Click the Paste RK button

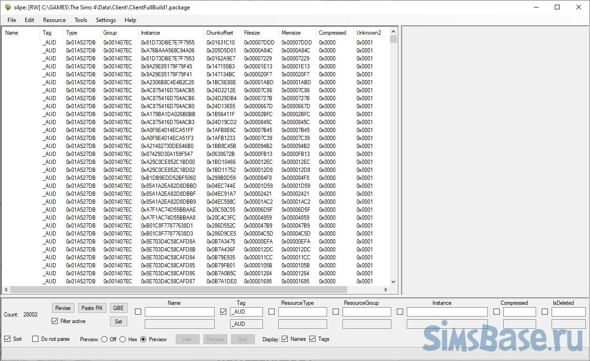(92, 308)
